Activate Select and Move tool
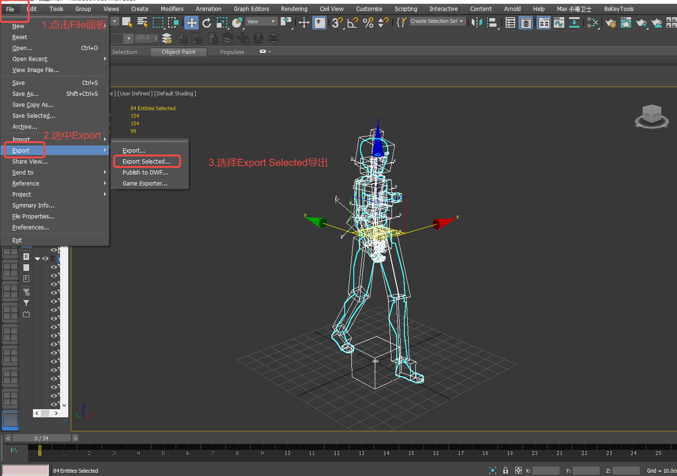This screenshot has width=677, height=476. [191, 22]
